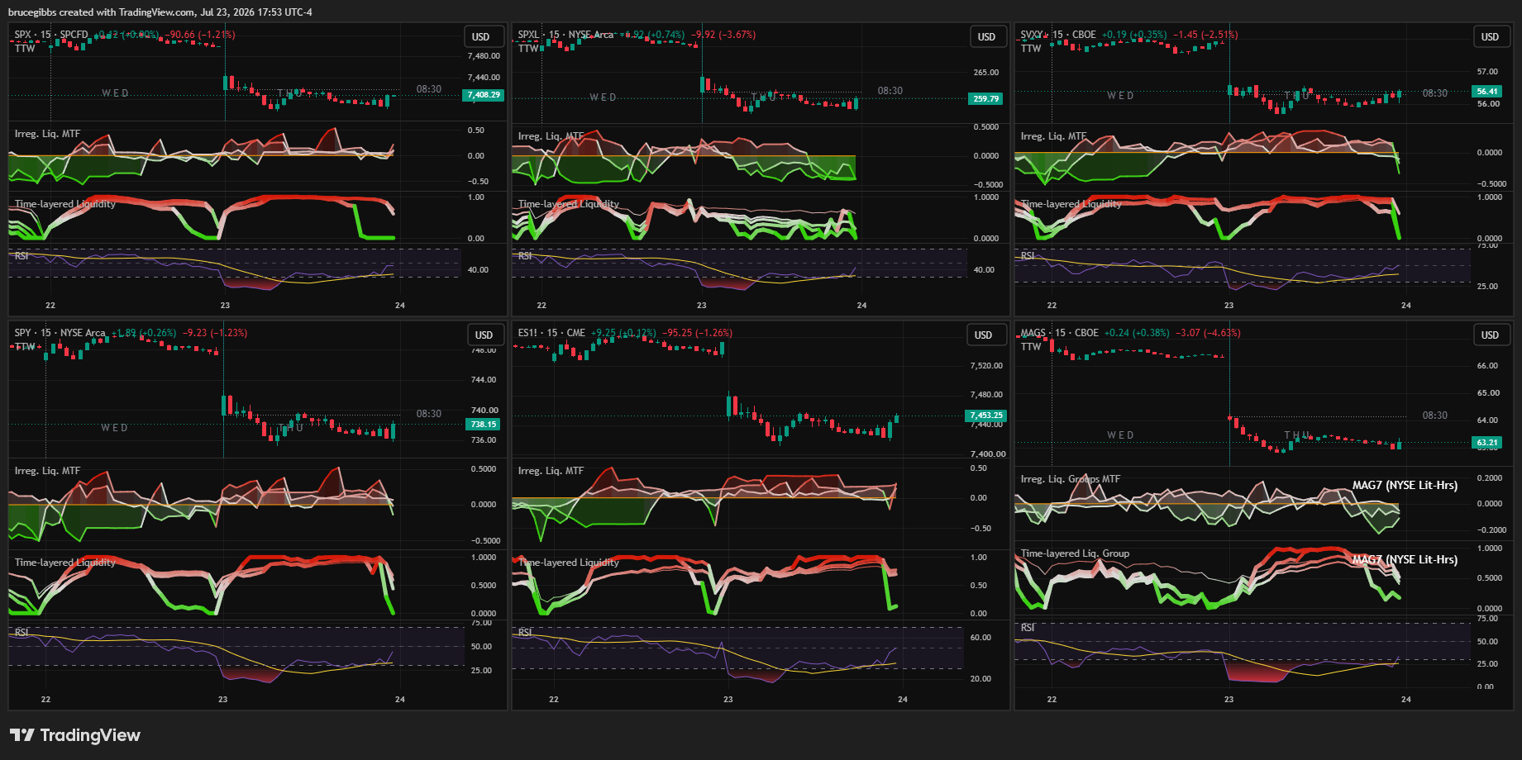Click the MAGS 15 CBOE symbol title
The width and height of the screenshot is (1522, 760).
(x=1060, y=333)
